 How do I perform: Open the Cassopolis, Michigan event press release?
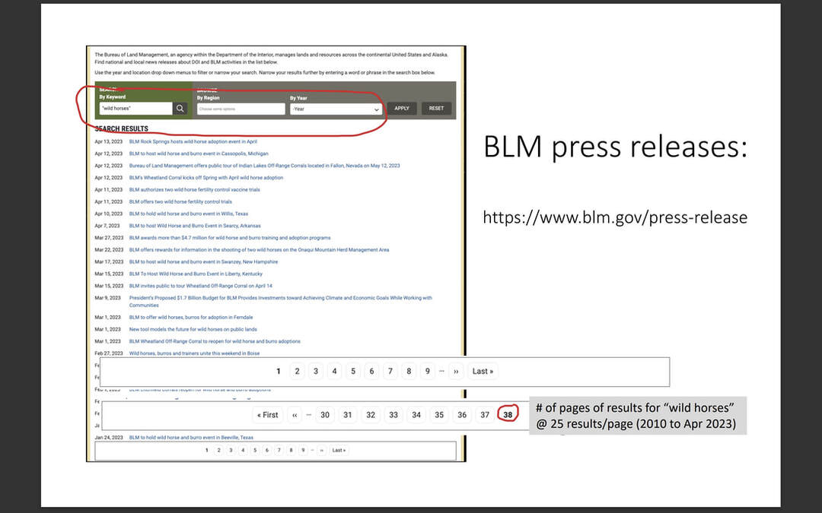pyautogui.click(x=198, y=154)
